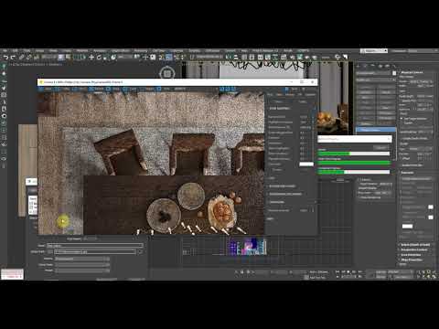The height and width of the screenshot is (329, 439).
Task: Open the Motion command panel tab
Action: (x=380, y=66)
